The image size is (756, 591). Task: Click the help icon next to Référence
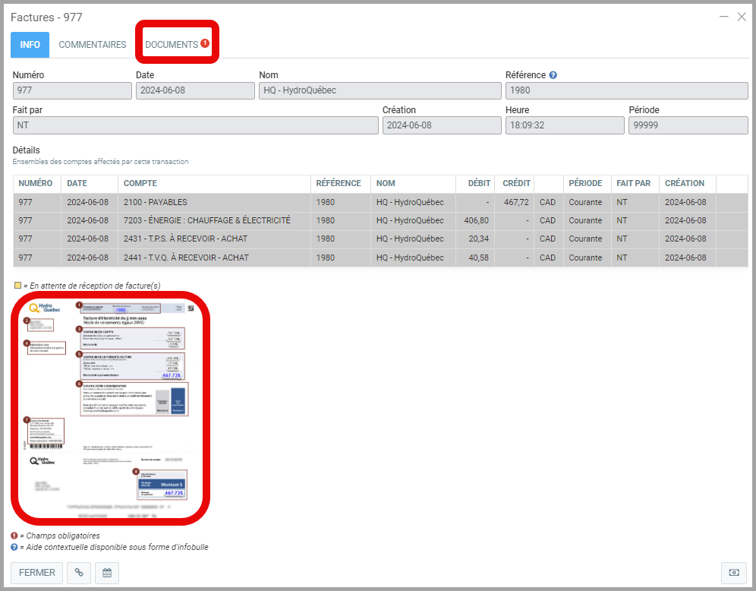click(x=553, y=75)
